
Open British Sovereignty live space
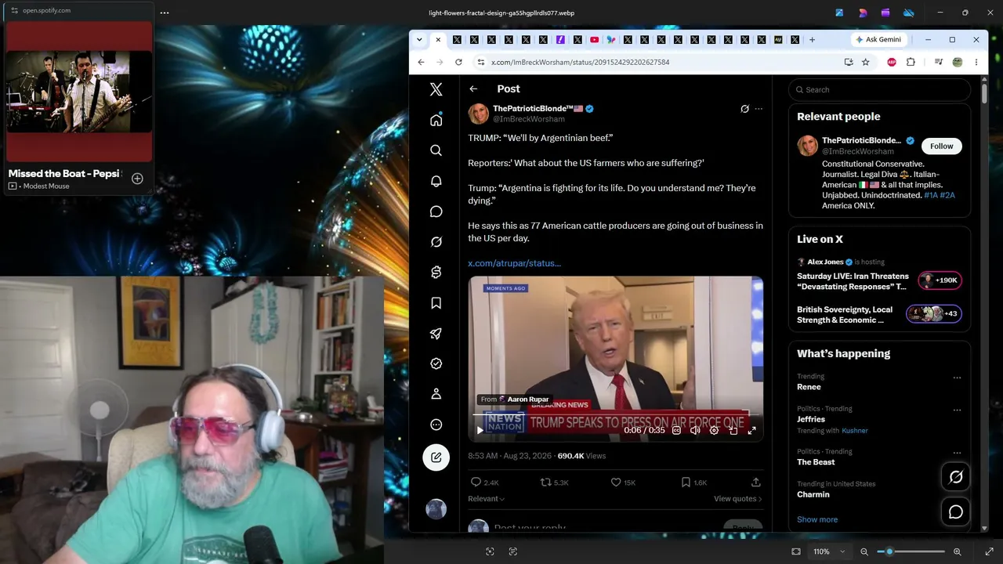(879, 315)
